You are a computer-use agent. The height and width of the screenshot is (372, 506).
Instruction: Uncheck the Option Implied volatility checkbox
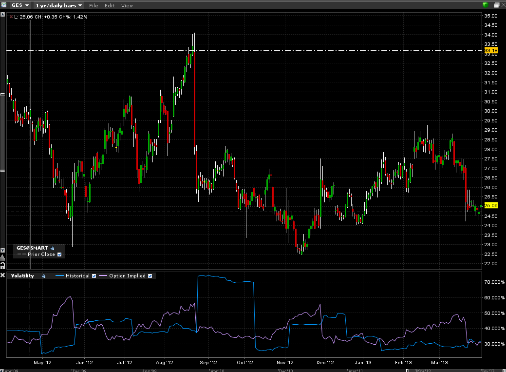coord(150,276)
